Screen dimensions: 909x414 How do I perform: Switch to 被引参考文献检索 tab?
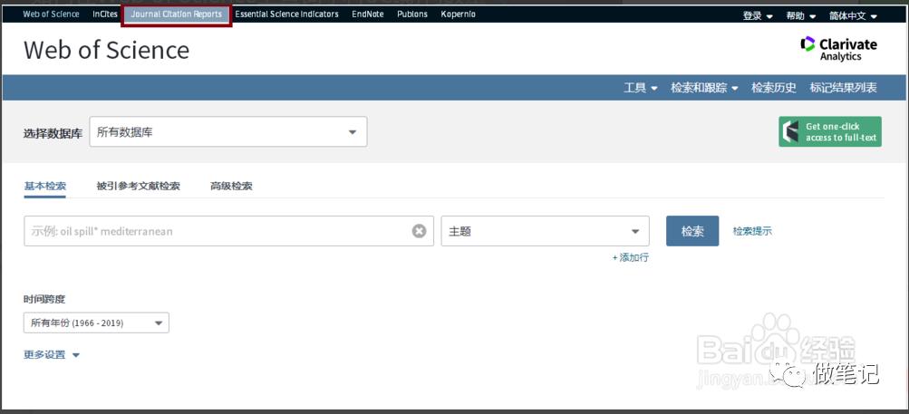click(138, 186)
